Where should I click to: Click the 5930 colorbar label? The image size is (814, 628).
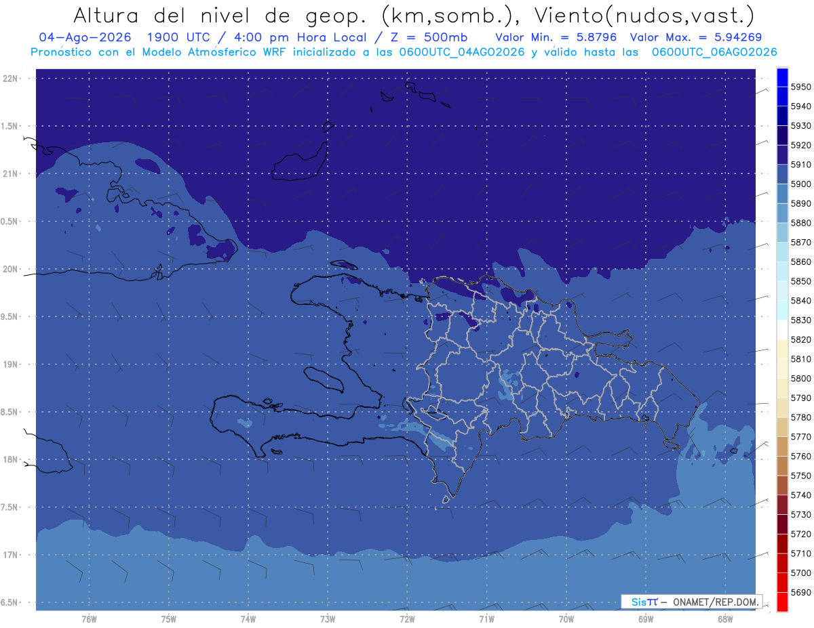point(801,126)
